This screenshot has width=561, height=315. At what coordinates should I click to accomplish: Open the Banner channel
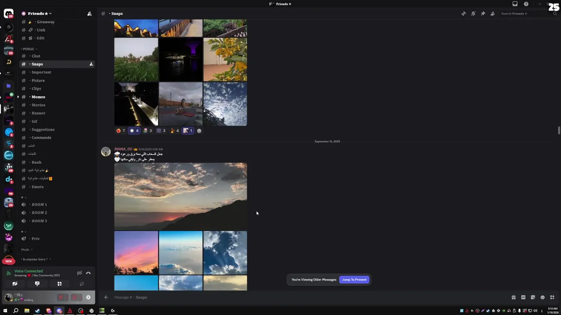coord(57,113)
